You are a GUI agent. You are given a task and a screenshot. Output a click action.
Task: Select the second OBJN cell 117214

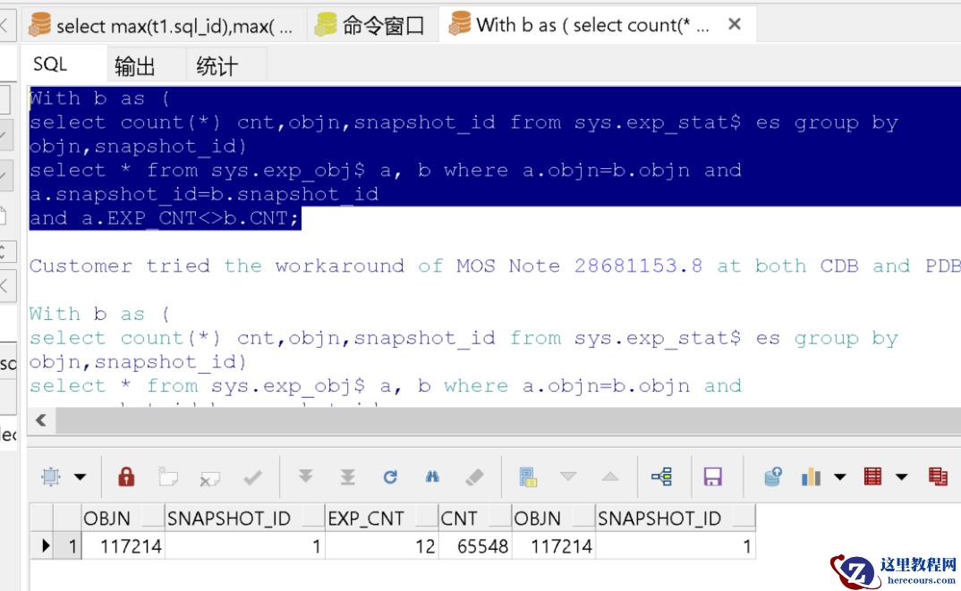pyautogui.click(x=554, y=545)
